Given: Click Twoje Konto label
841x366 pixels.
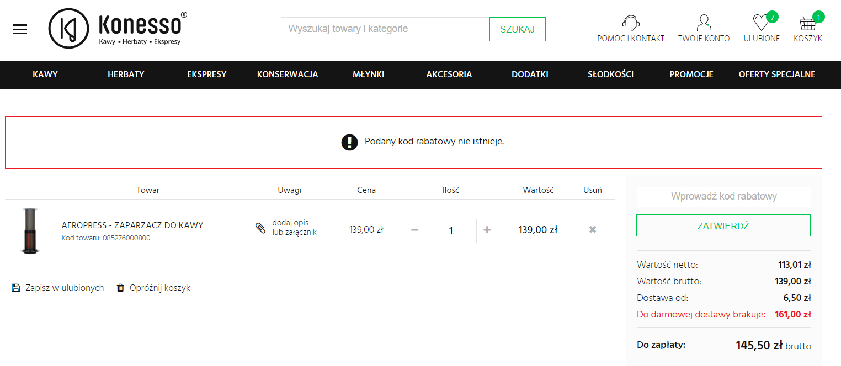Looking at the screenshot, I should [x=704, y=39].
